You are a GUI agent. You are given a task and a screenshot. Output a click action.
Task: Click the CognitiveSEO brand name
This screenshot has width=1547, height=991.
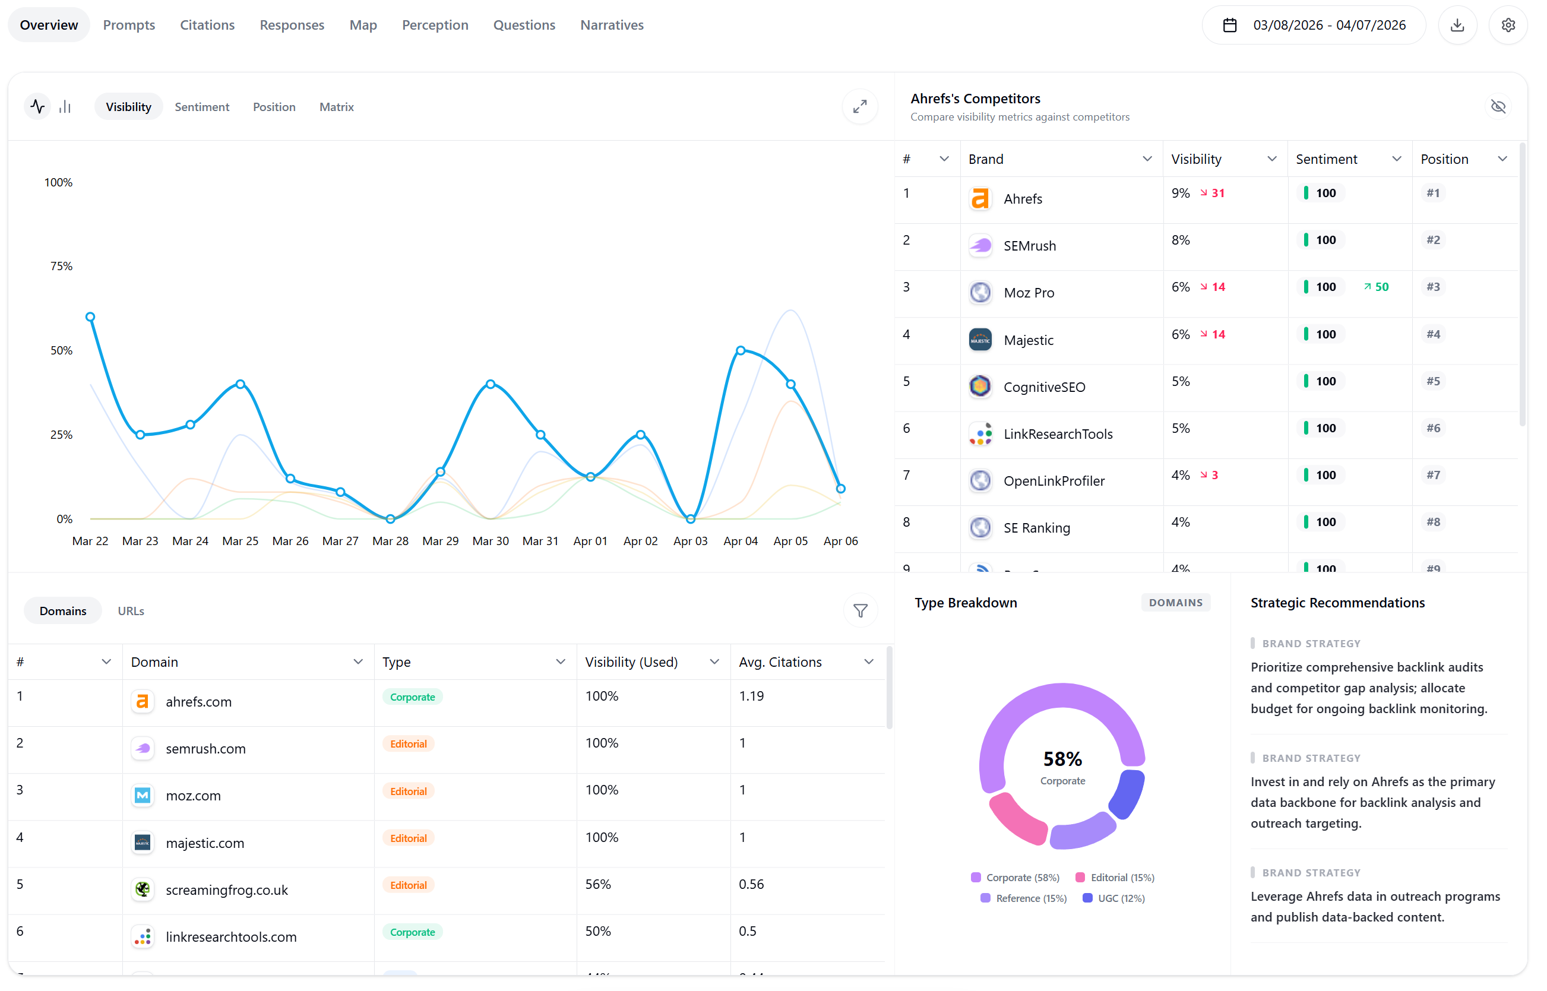pos(1044,387)
